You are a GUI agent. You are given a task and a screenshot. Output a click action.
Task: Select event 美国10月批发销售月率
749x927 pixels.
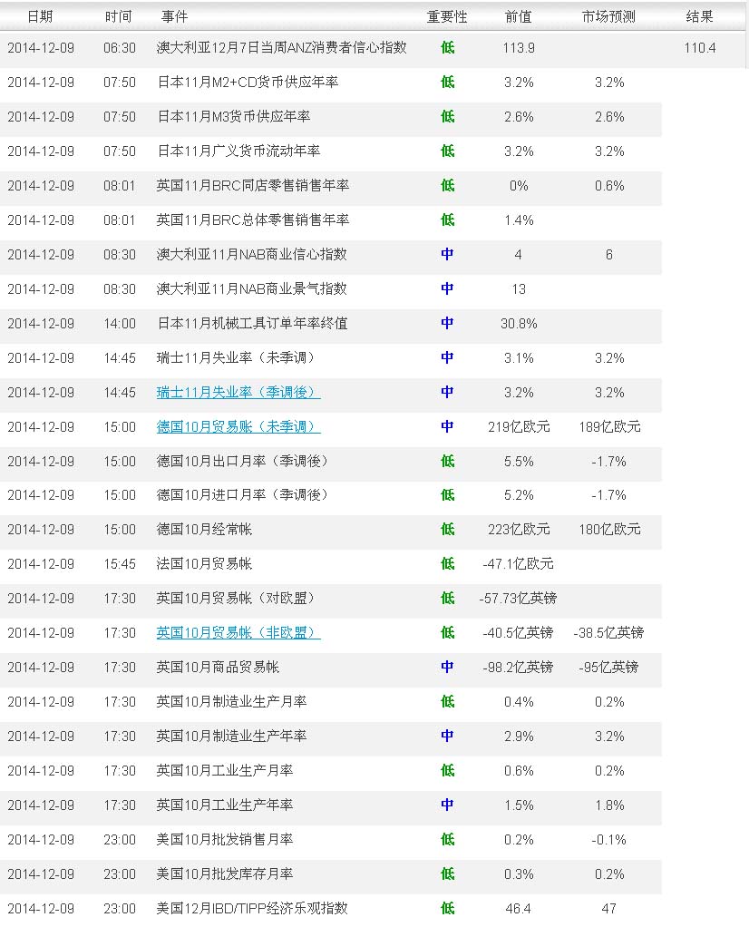pyautogui.click(x=225, y=840)
